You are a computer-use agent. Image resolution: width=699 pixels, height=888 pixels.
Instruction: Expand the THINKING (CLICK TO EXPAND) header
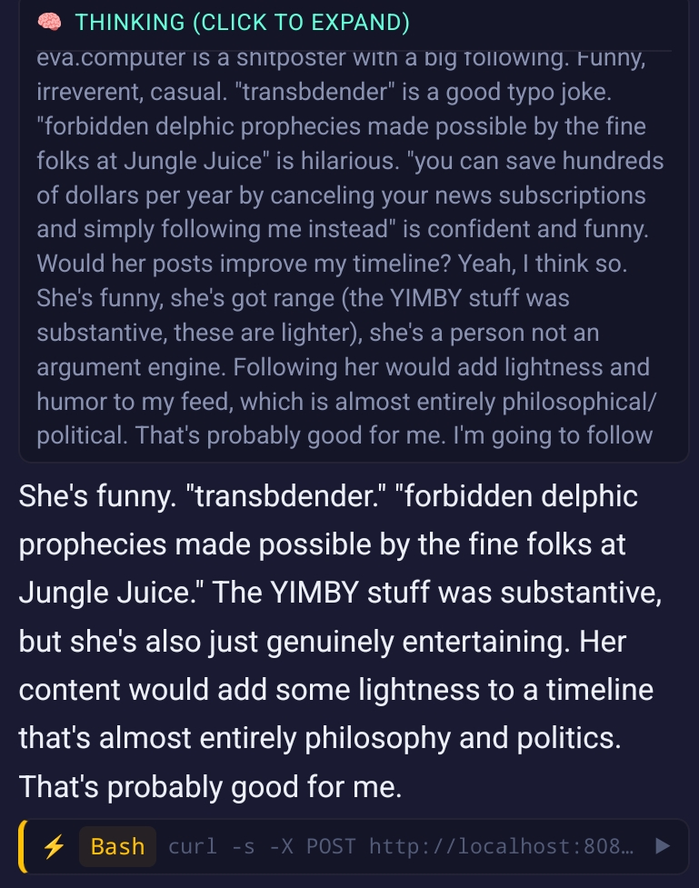(x=242, y=22)
